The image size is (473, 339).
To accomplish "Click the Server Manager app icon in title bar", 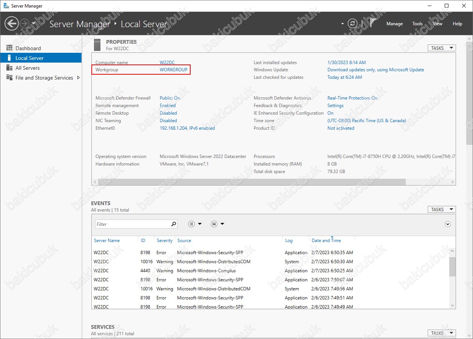I will [x=6, y=6].
